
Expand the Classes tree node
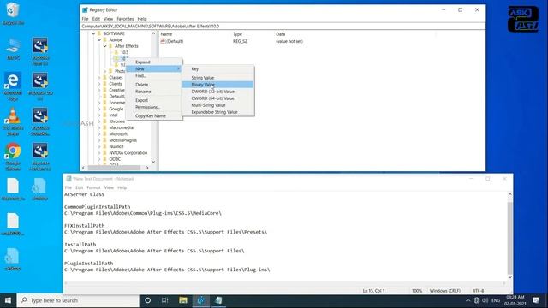[99, 78]
